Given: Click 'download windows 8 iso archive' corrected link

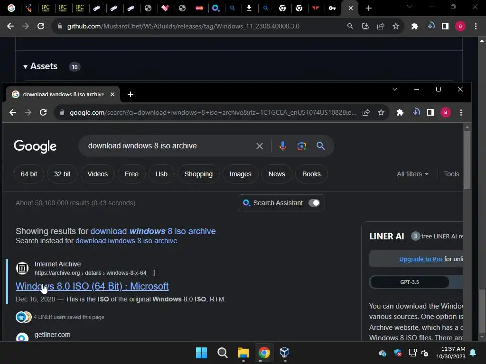Looking at the screenshot, I should pyautogui.click(x=153, y=231).
